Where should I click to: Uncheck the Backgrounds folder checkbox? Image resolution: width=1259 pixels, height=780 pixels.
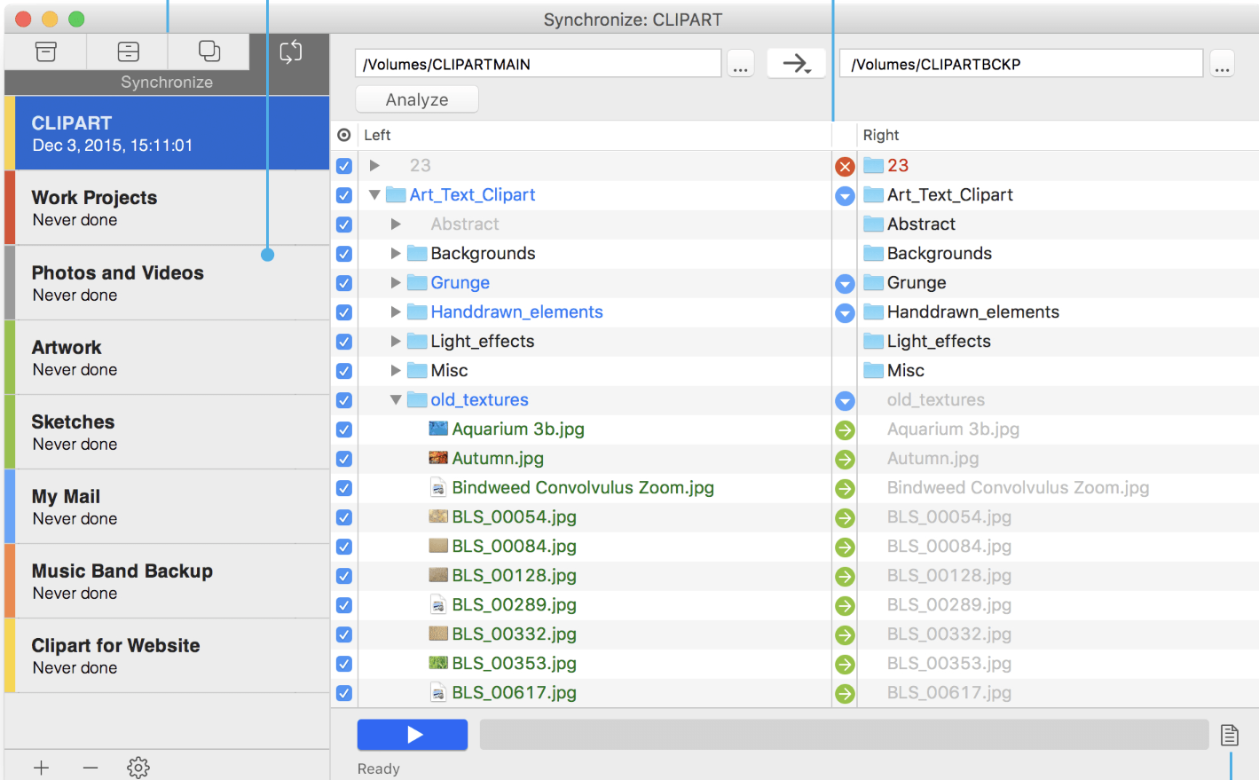point(344,254)
